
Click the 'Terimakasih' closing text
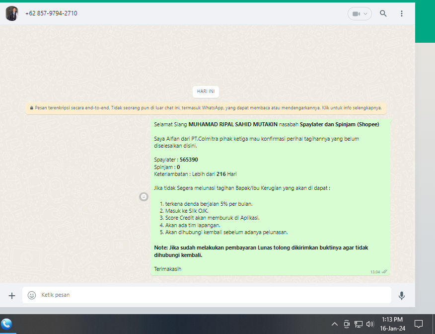167,269
